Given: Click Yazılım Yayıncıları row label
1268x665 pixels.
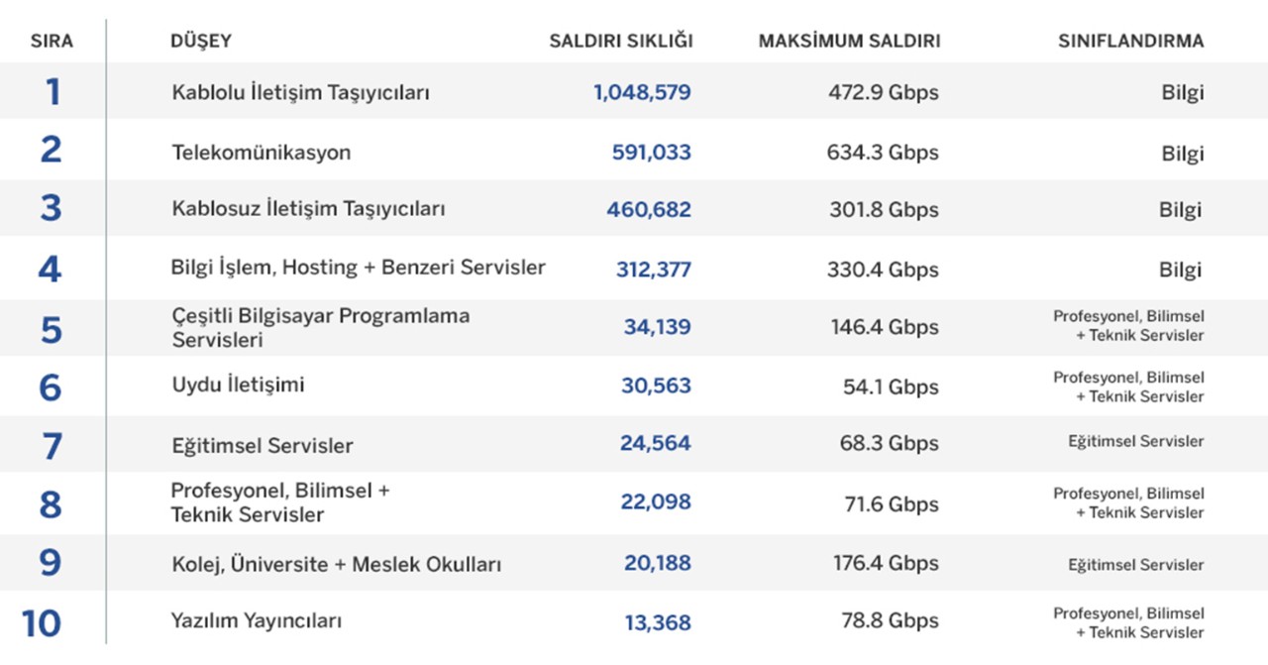Looking at the screenshot, I should point(257,621).
